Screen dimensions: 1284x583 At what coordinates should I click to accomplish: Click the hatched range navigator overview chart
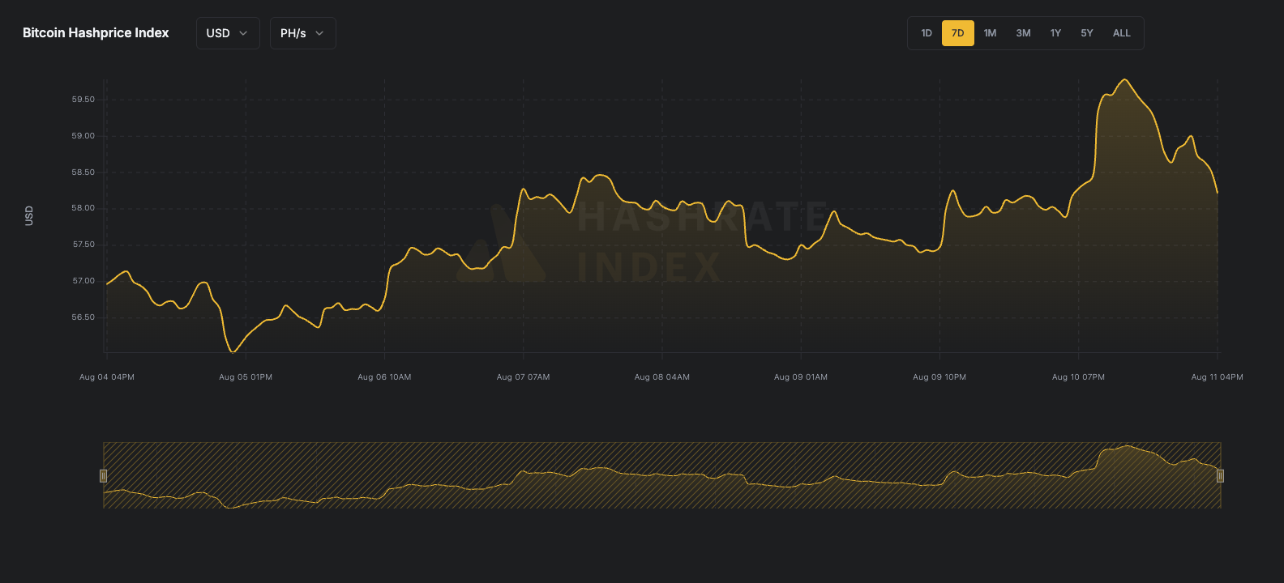661,475
